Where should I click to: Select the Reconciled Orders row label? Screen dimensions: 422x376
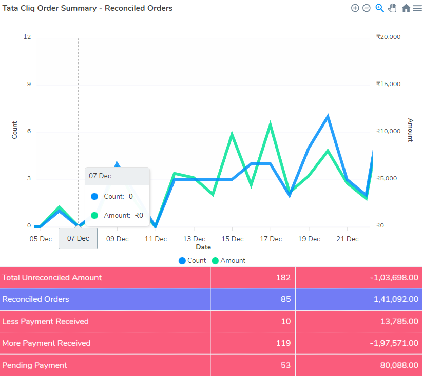tap(35, 299)
